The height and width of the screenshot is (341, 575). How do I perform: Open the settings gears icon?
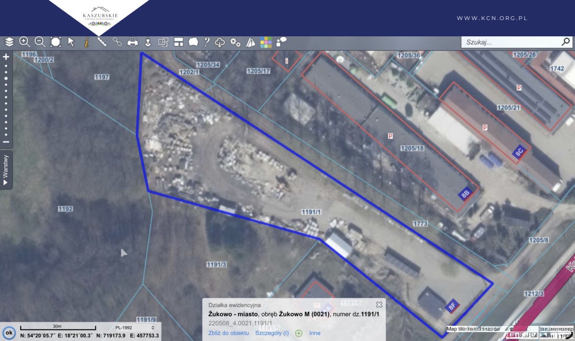click(235, 42)
